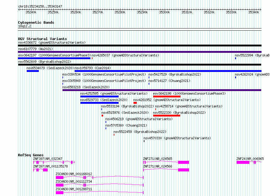The height and width of the screenshot is (196, 270).
Task: Select nsv4261952 gnomAD variant label
Action: [x=167, y=100]
